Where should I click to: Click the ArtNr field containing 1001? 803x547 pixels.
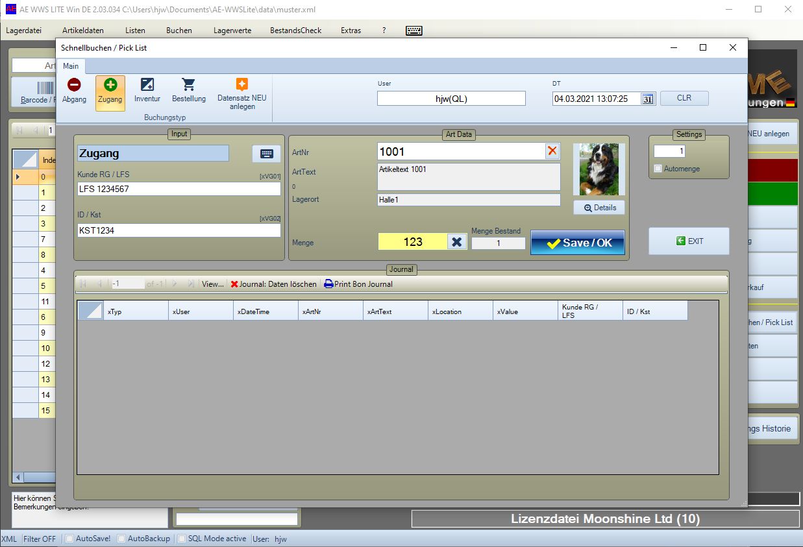point(461,151)
